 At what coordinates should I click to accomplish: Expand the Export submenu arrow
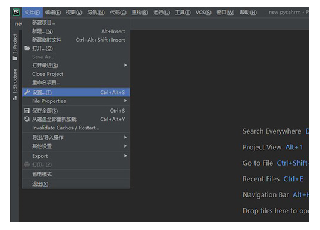[x=125, y=156]
